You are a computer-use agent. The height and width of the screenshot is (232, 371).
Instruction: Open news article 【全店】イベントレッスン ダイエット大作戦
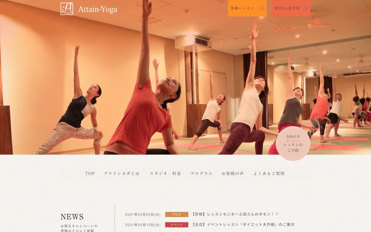[x=243, y=224]
